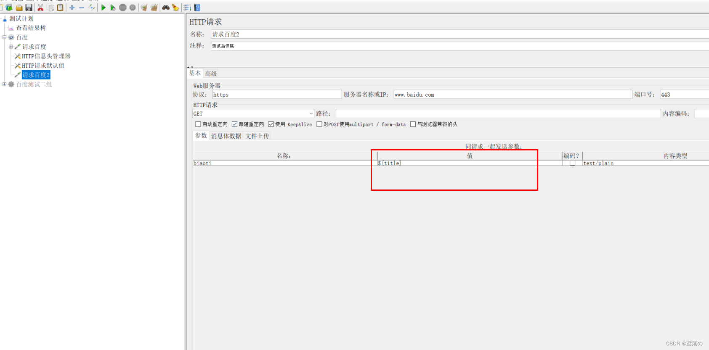Image resolution: width=709 pixels, height=350 pixels.
Task: Click the 路径 path input field
Action: (498, 113)
